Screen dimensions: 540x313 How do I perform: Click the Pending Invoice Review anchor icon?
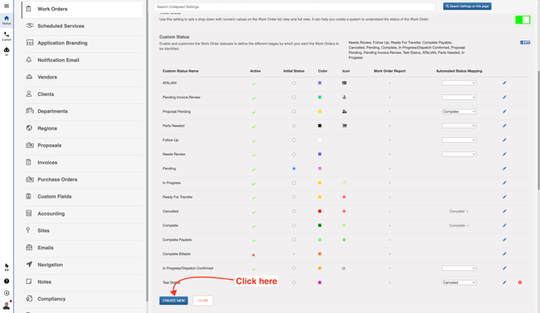(x=344, y=98)
